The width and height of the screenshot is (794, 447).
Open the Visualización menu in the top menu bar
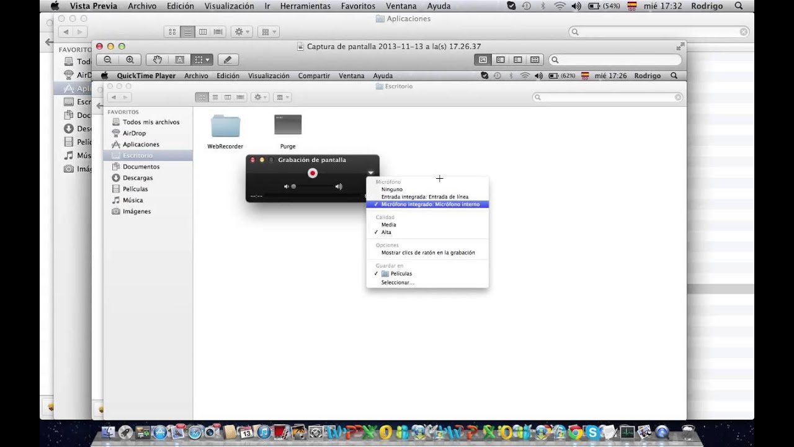pos(229,6)
